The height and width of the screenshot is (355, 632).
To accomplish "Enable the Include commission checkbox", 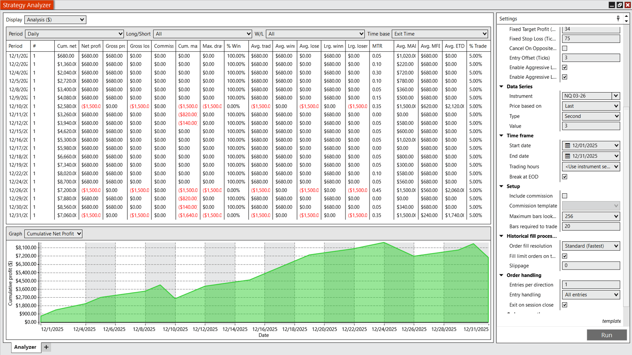I will pos(565,196).
